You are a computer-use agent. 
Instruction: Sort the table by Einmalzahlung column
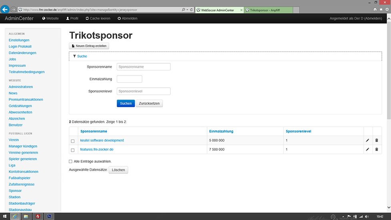pos(221,131)
